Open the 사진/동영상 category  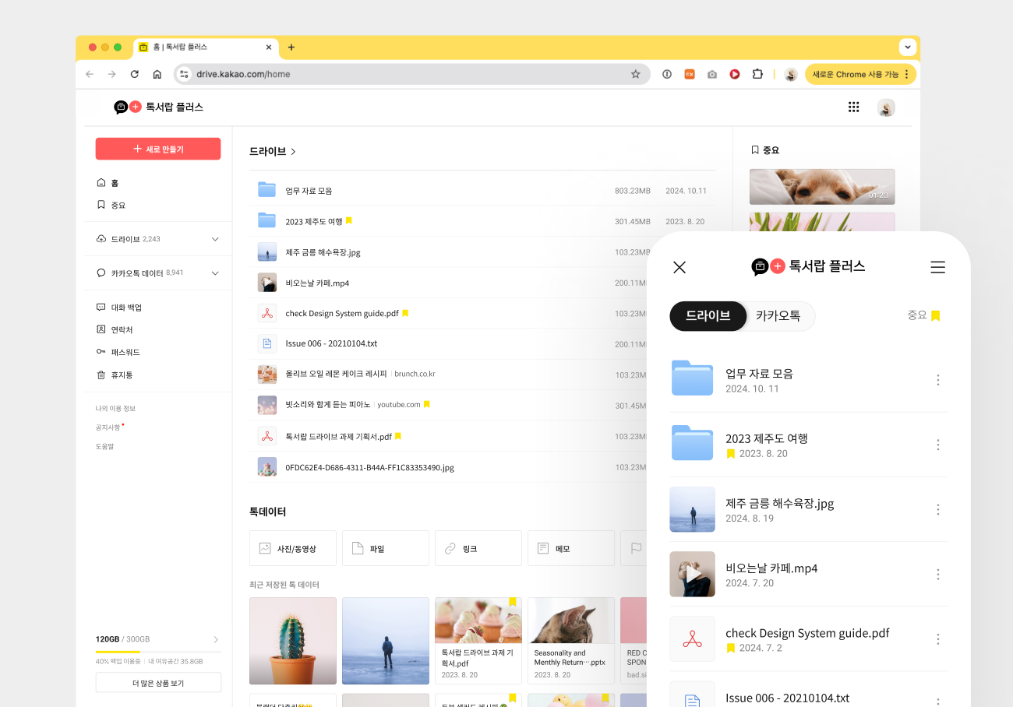(x=293, y=548)
